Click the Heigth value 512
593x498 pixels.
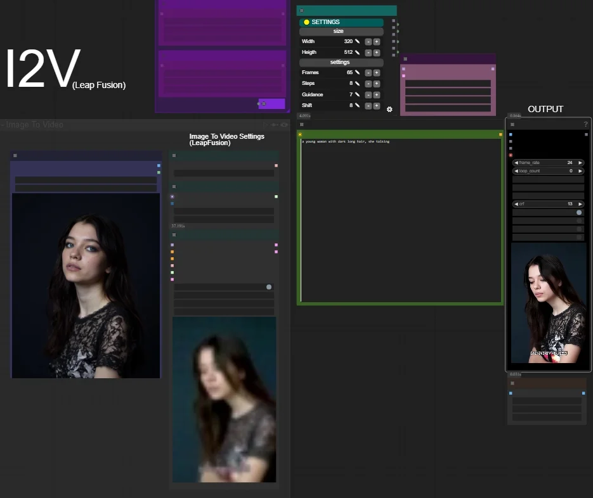point(348,52)
